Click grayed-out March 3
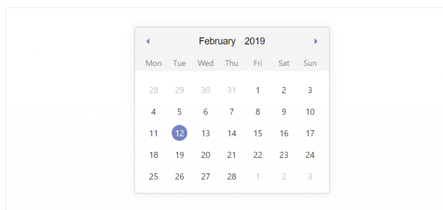 [310, 176]
